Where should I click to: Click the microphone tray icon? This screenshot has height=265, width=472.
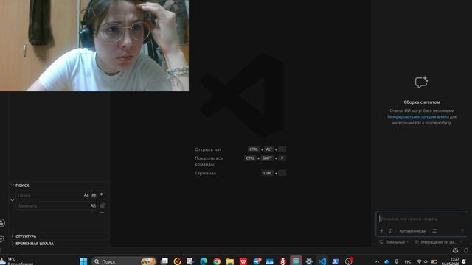(397, 262)
